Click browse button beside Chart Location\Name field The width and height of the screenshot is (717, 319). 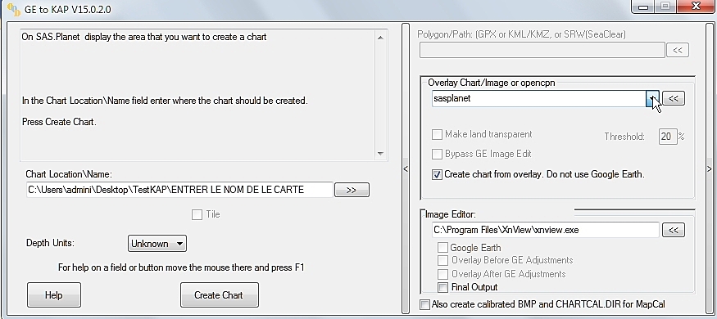pyautogui.click(x=352, y=190)
